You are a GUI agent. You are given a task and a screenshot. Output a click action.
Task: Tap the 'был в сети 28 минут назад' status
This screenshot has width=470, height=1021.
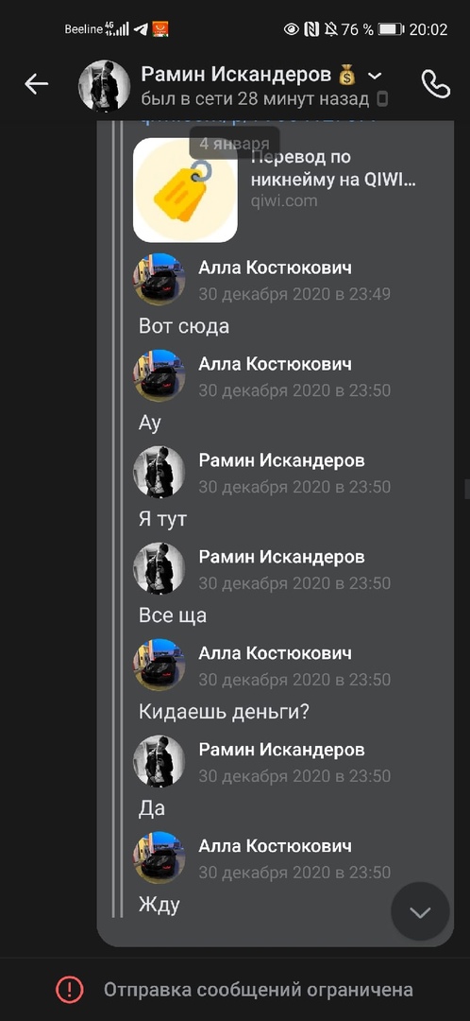click(256, 99)
